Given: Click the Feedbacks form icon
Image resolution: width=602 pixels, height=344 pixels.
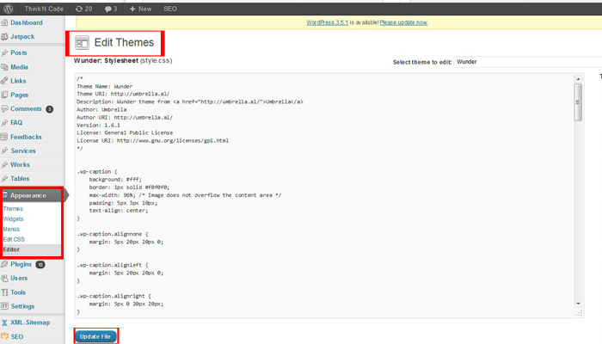Looking at the screenshot, I should (x=4, y=137).
